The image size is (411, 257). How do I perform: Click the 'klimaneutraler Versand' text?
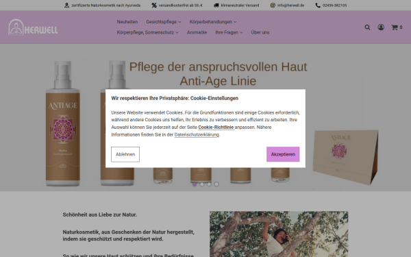[x=240, y=5]
